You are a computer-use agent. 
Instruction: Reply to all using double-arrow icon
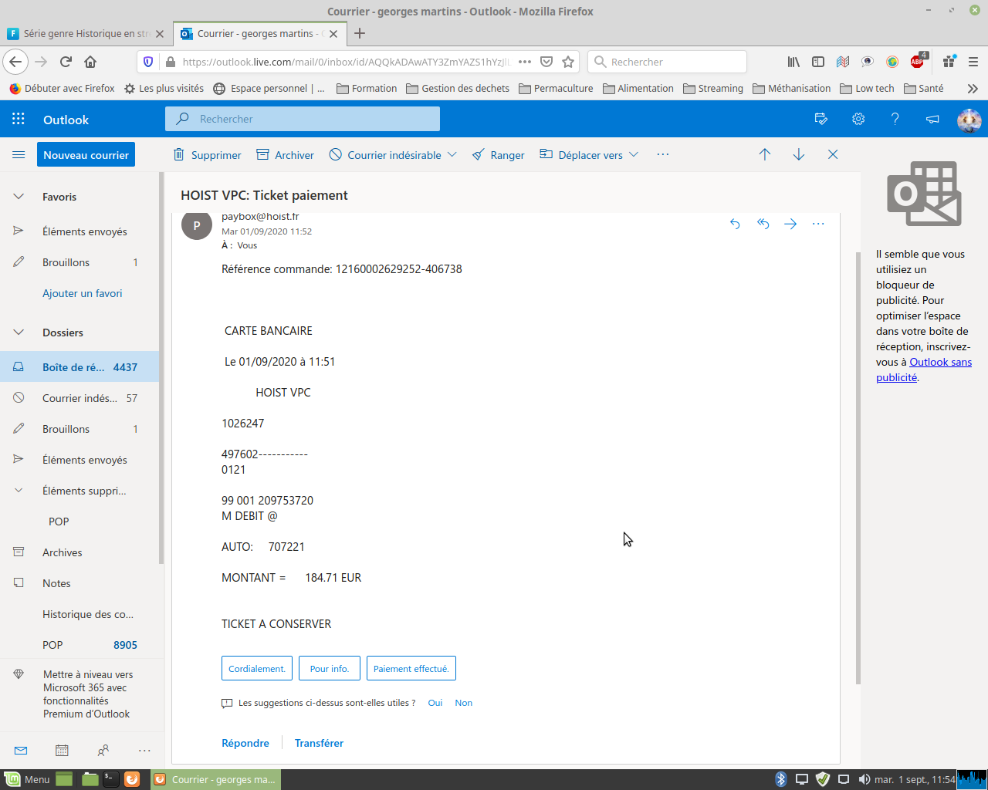pos(763,224)
